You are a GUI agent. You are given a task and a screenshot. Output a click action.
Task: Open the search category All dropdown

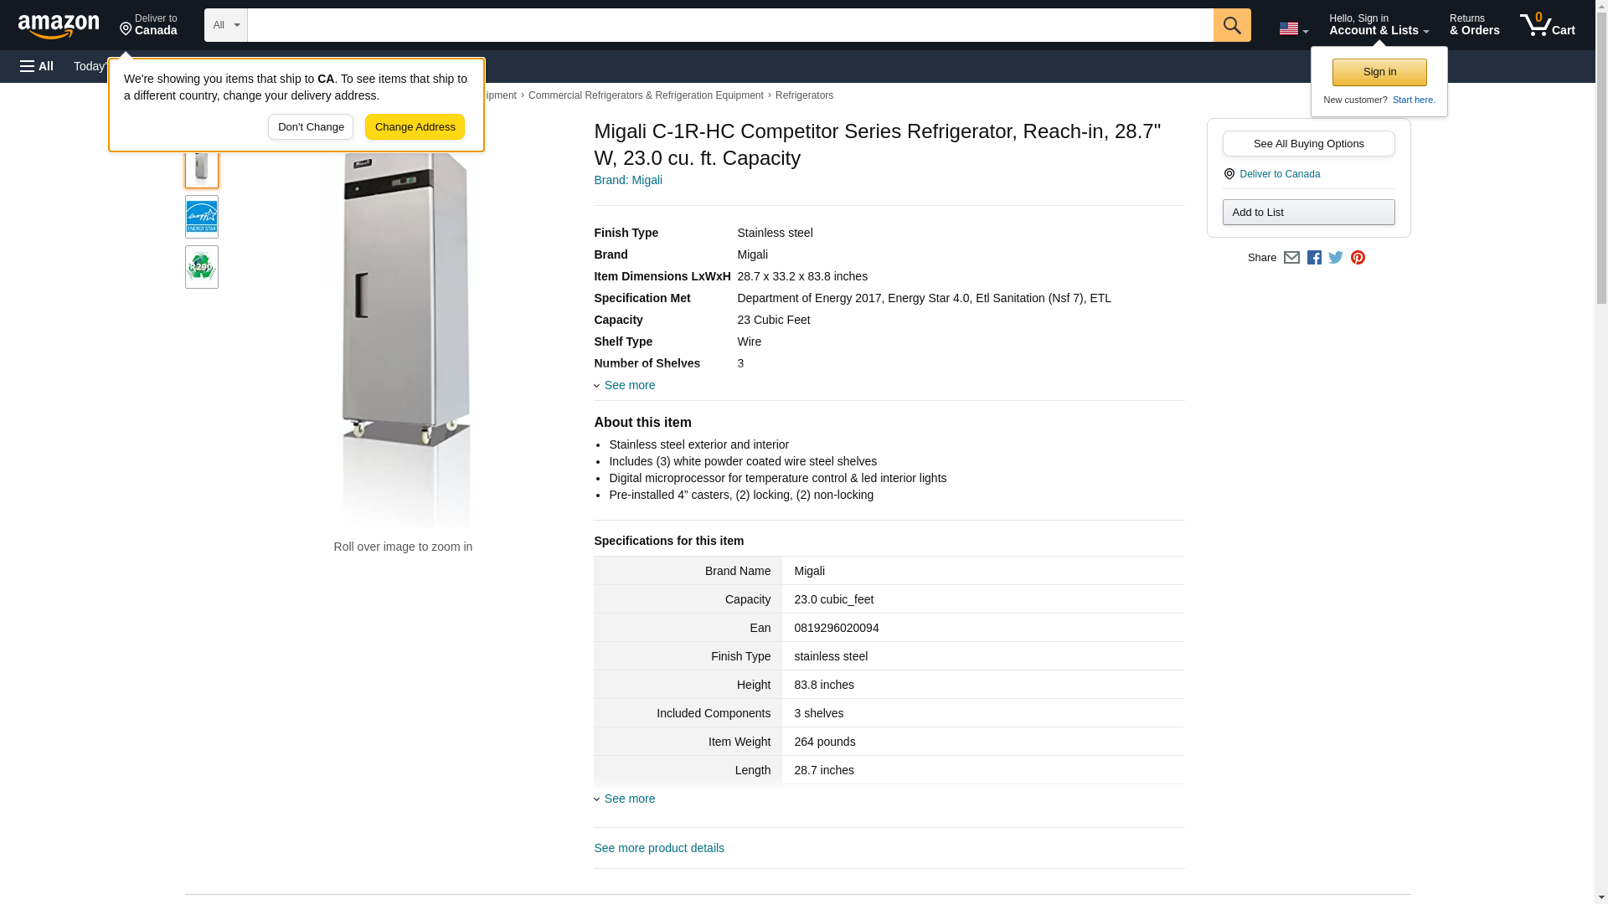[x=225, y=25]
